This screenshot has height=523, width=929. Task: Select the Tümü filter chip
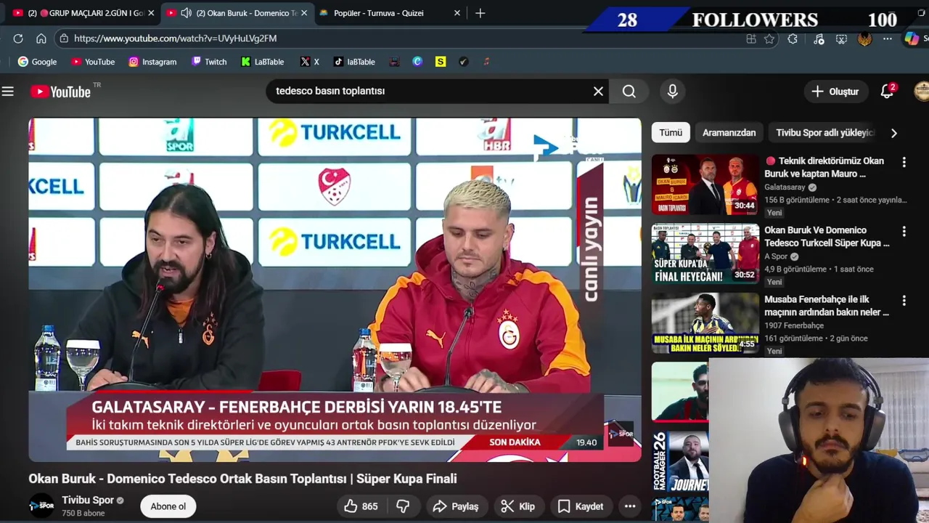pyautogui.click(x=671, y=132)
